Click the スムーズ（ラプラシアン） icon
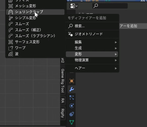The image size is (147, 127). [x=11, y=36]
